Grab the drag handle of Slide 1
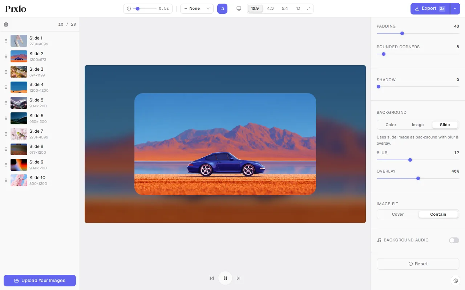The image size is (465, 290). click(x=6, y=41)
